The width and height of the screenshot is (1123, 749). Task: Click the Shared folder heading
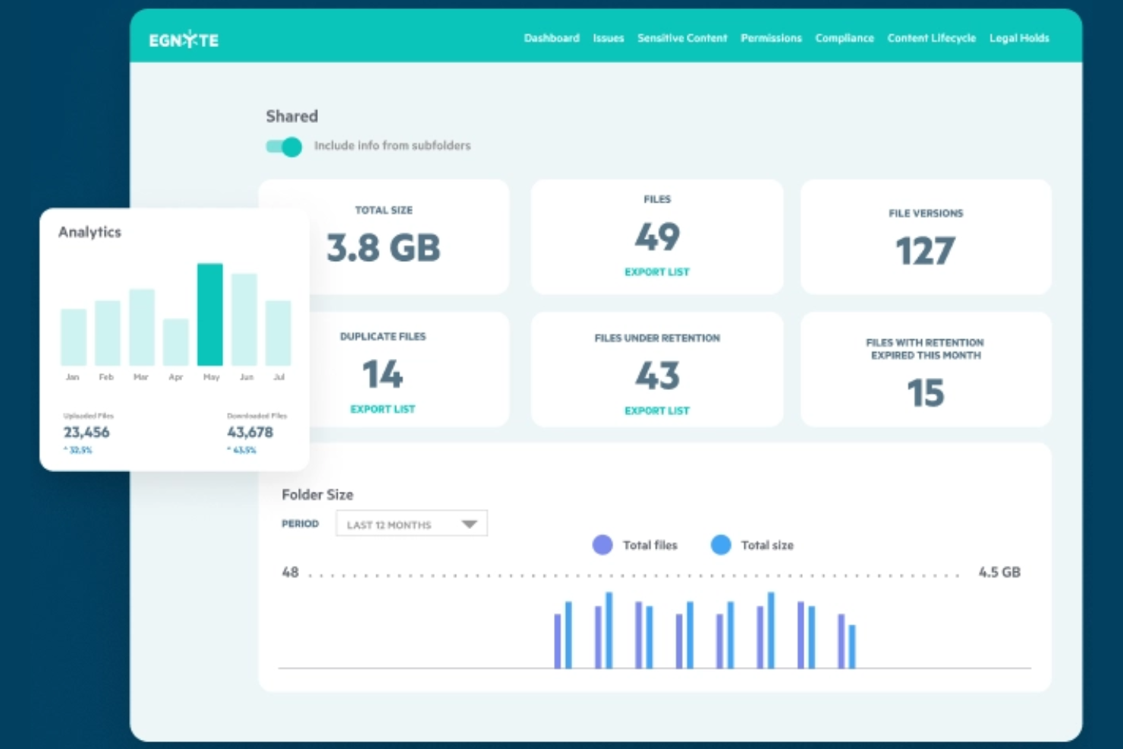[x=292, y=116]
